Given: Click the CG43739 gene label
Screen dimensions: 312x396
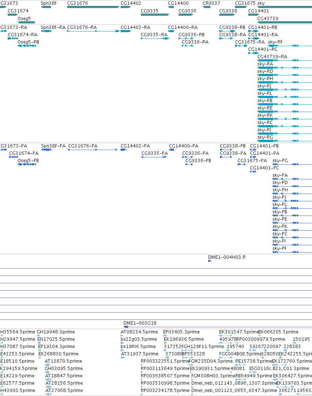Looking at the screenshot, I should pos(268,18).
